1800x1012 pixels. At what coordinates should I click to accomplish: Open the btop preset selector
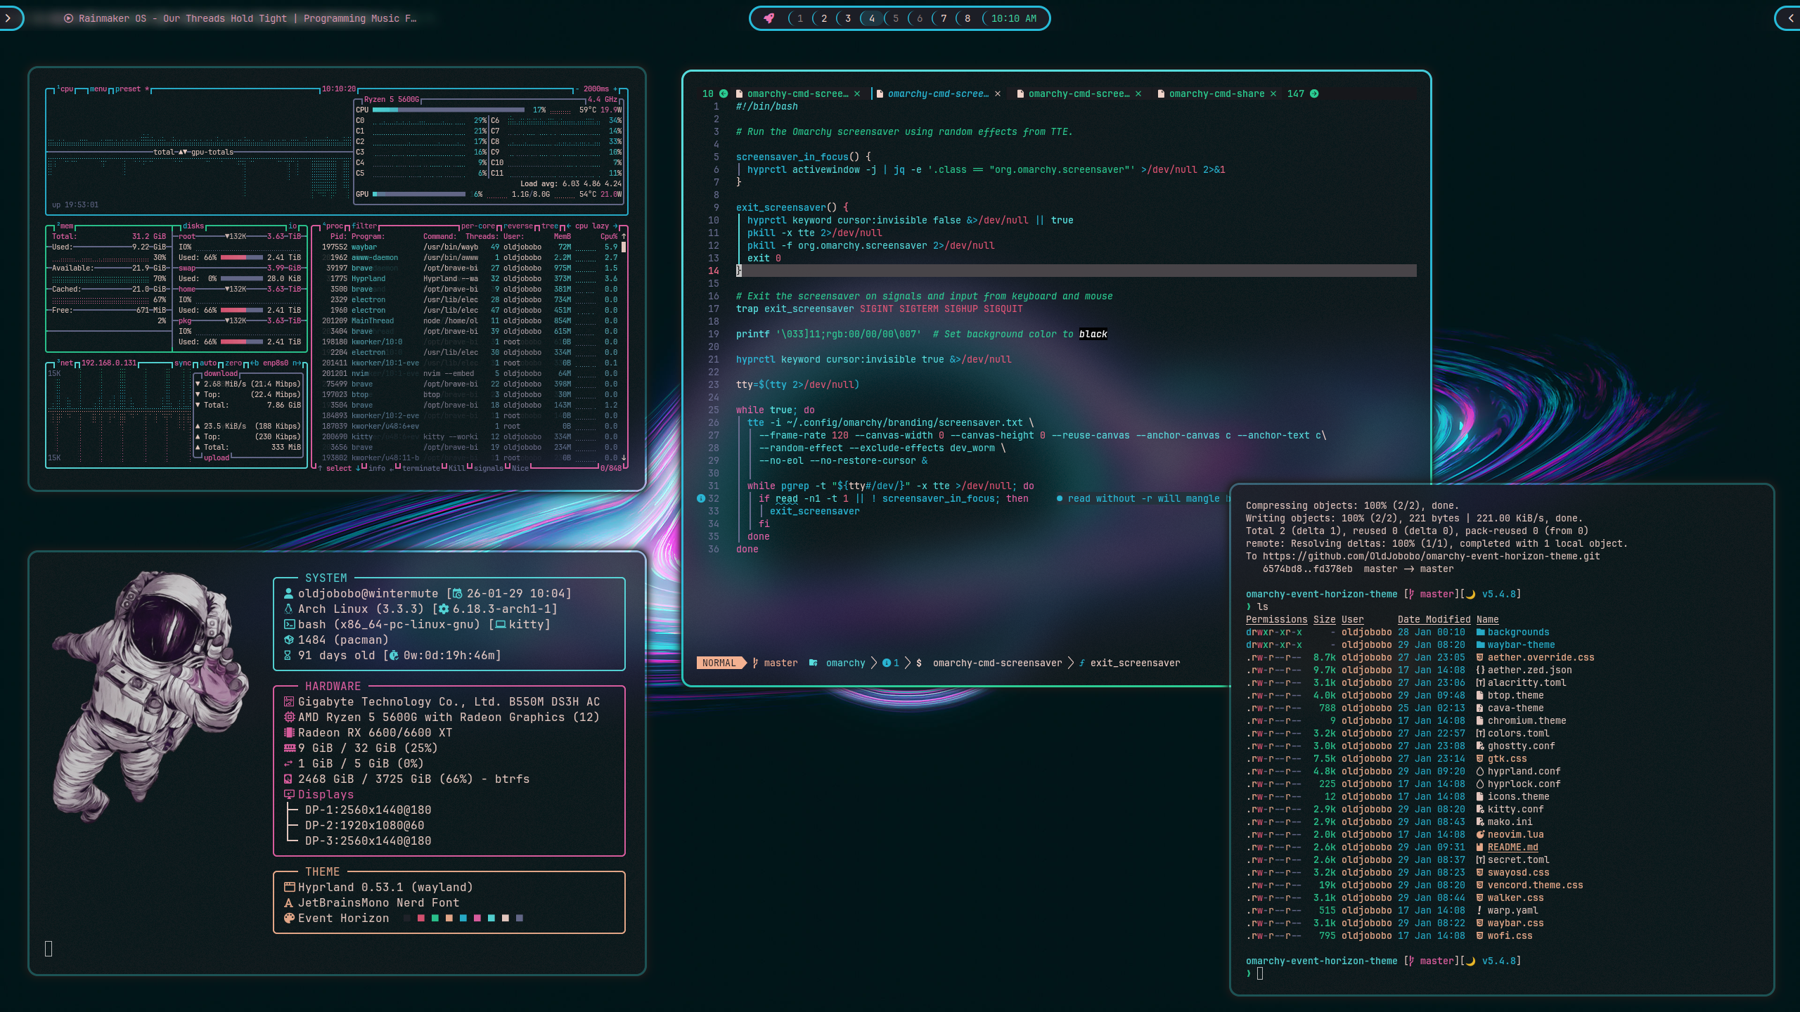tap(129, 89)
